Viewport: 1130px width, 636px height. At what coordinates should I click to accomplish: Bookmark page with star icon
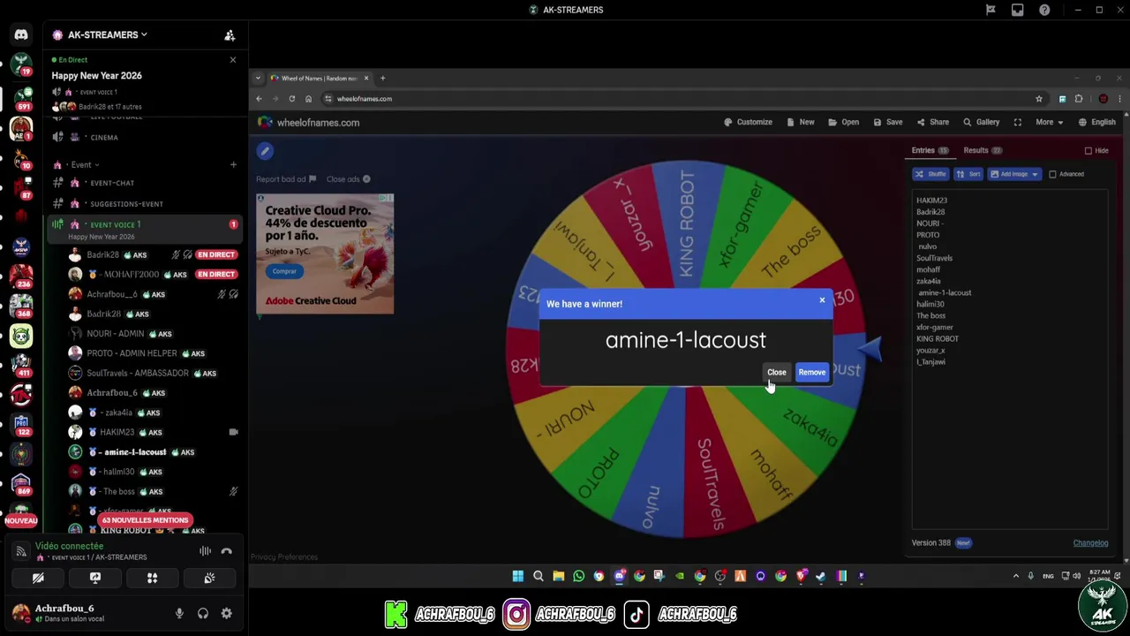(x=1039, y=99)
